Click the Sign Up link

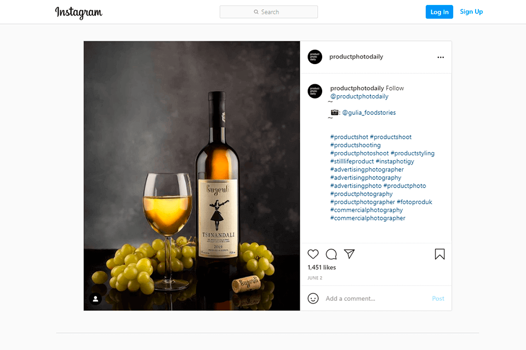coord(471,12)
